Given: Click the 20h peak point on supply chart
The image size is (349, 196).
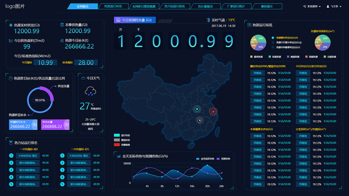Looking at the screenshot, I should click(x=207, y=165).
